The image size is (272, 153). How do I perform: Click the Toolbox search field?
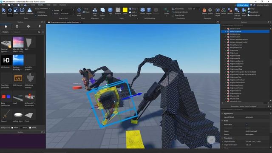click(x=25, y=32)
